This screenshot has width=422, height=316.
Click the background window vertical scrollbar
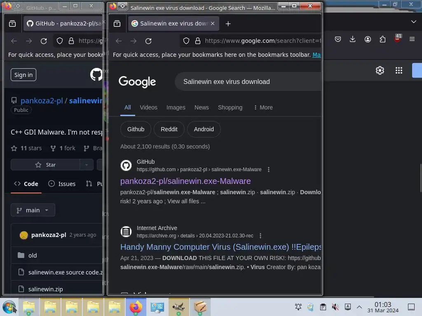point(421,178)
